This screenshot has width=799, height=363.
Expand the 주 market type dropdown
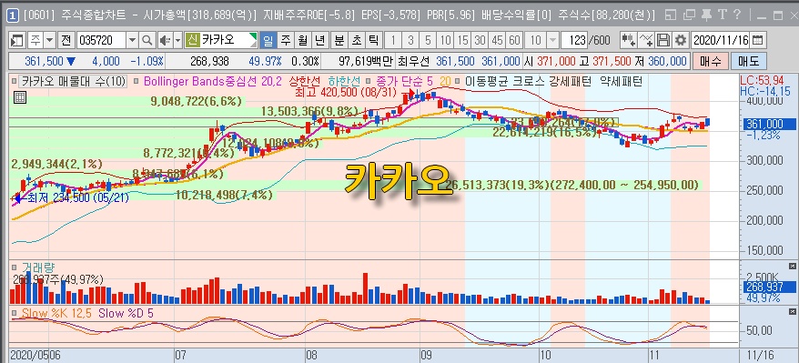coord(49,40)
